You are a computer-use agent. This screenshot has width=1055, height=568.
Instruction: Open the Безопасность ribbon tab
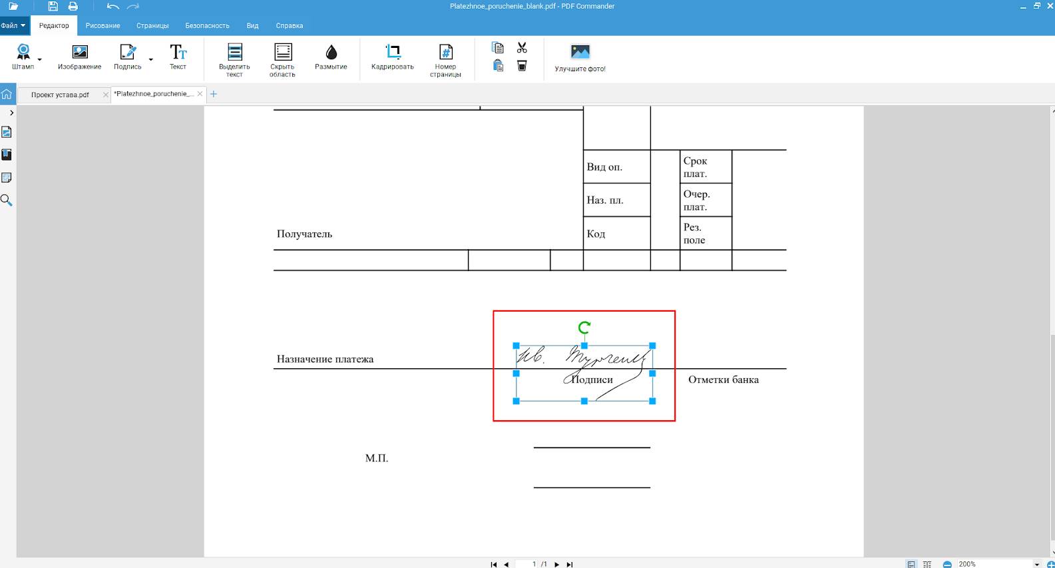(x=207, y=25)
